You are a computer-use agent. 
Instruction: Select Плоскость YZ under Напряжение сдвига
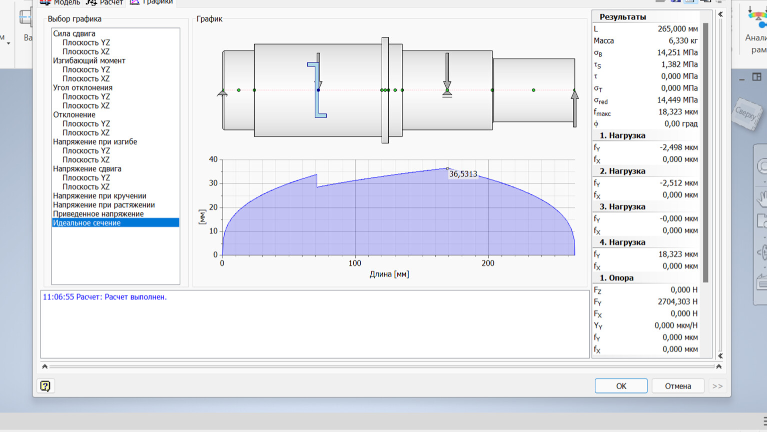tap(86, 177)
